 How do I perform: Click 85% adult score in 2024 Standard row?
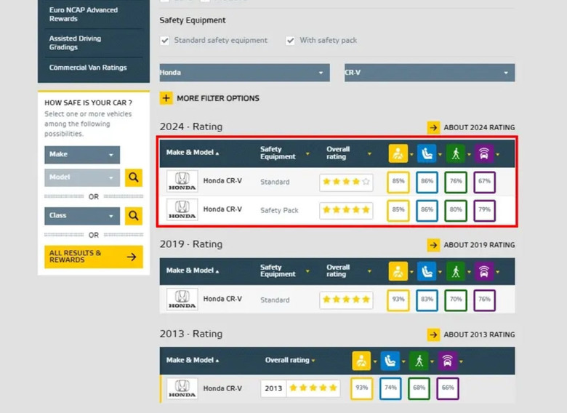pos(398,182)
